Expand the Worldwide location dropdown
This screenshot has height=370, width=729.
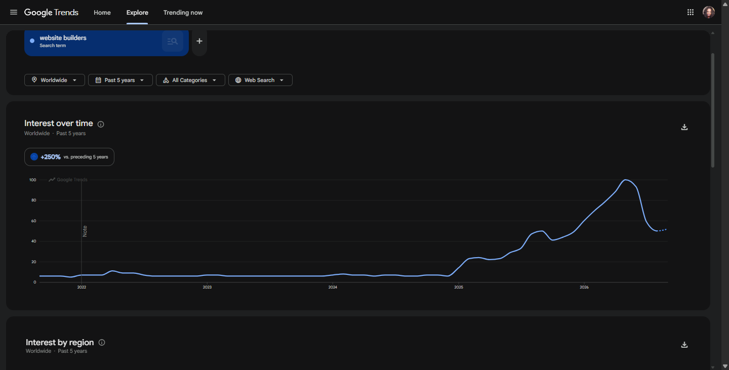pyautogui.click(x=55, y=80)
